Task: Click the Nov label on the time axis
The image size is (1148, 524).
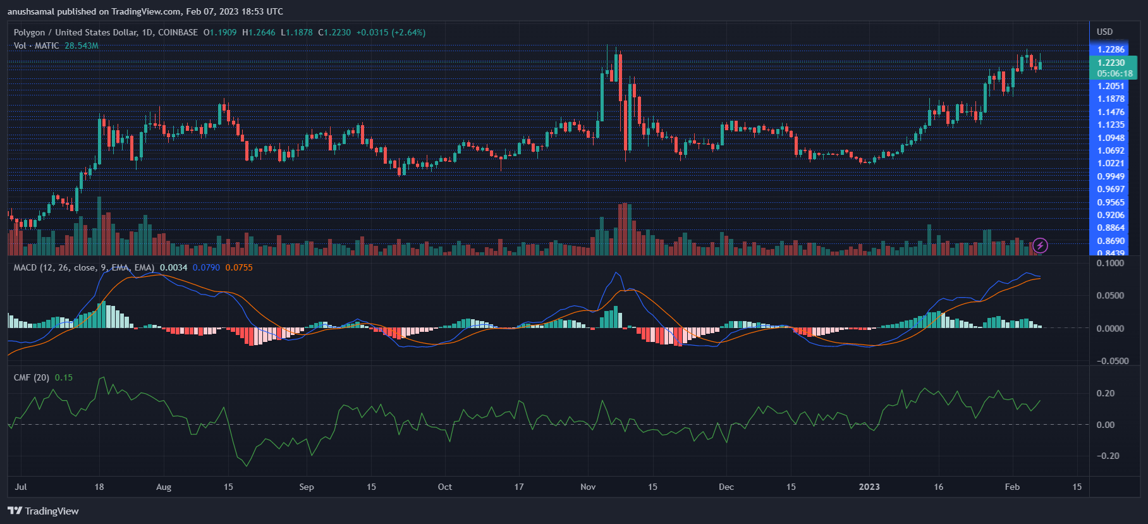Action: 588,487
